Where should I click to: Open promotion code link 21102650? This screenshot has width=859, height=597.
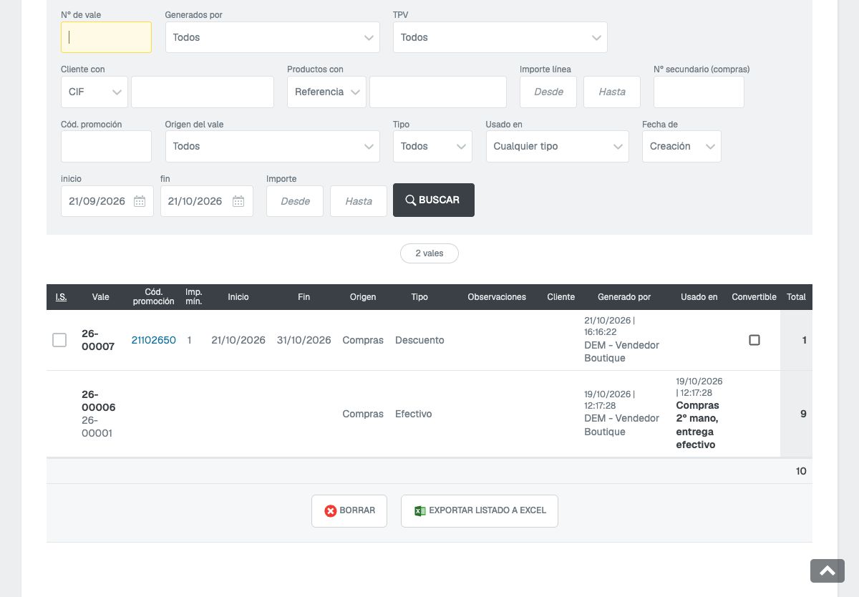point(154,340)
